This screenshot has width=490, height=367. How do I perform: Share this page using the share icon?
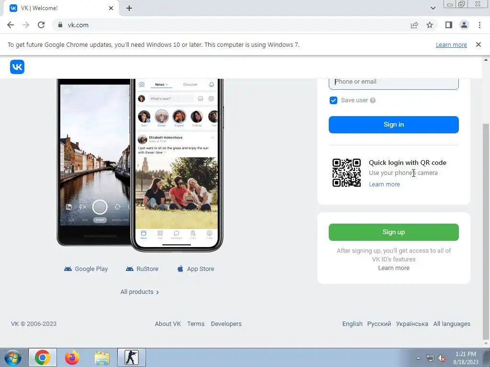(414, 25)
